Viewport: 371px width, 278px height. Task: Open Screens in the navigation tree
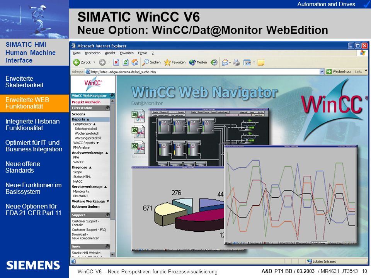click(x=78, y=114)
